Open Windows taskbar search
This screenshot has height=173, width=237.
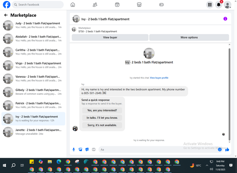(x=13, y=165)
